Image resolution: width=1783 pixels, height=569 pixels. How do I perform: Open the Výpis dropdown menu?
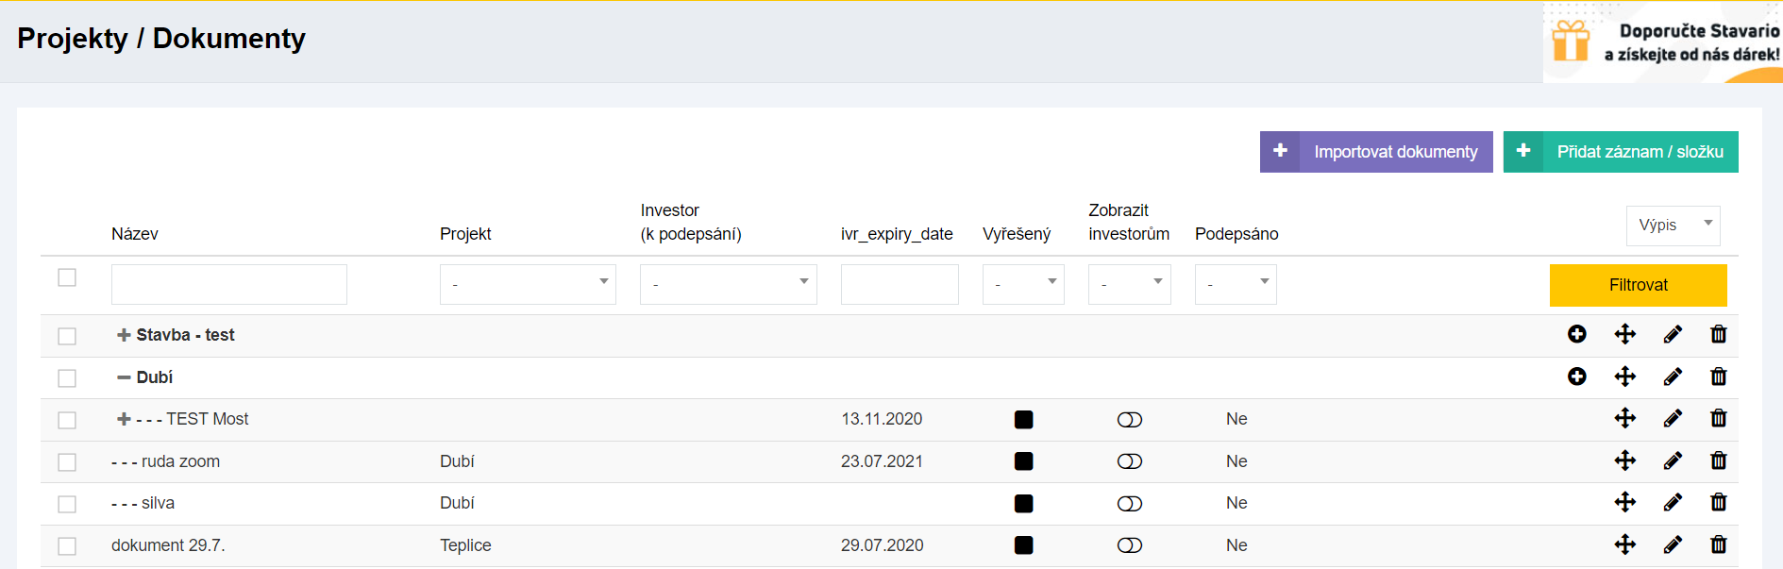click(x=1673, y=226)
